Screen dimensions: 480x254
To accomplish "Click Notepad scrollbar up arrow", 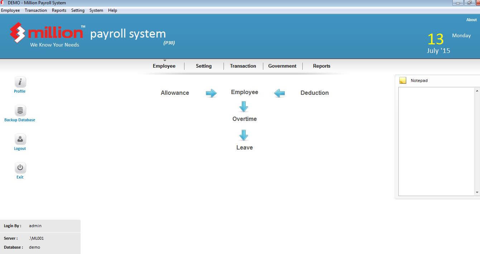I will 477,91.
